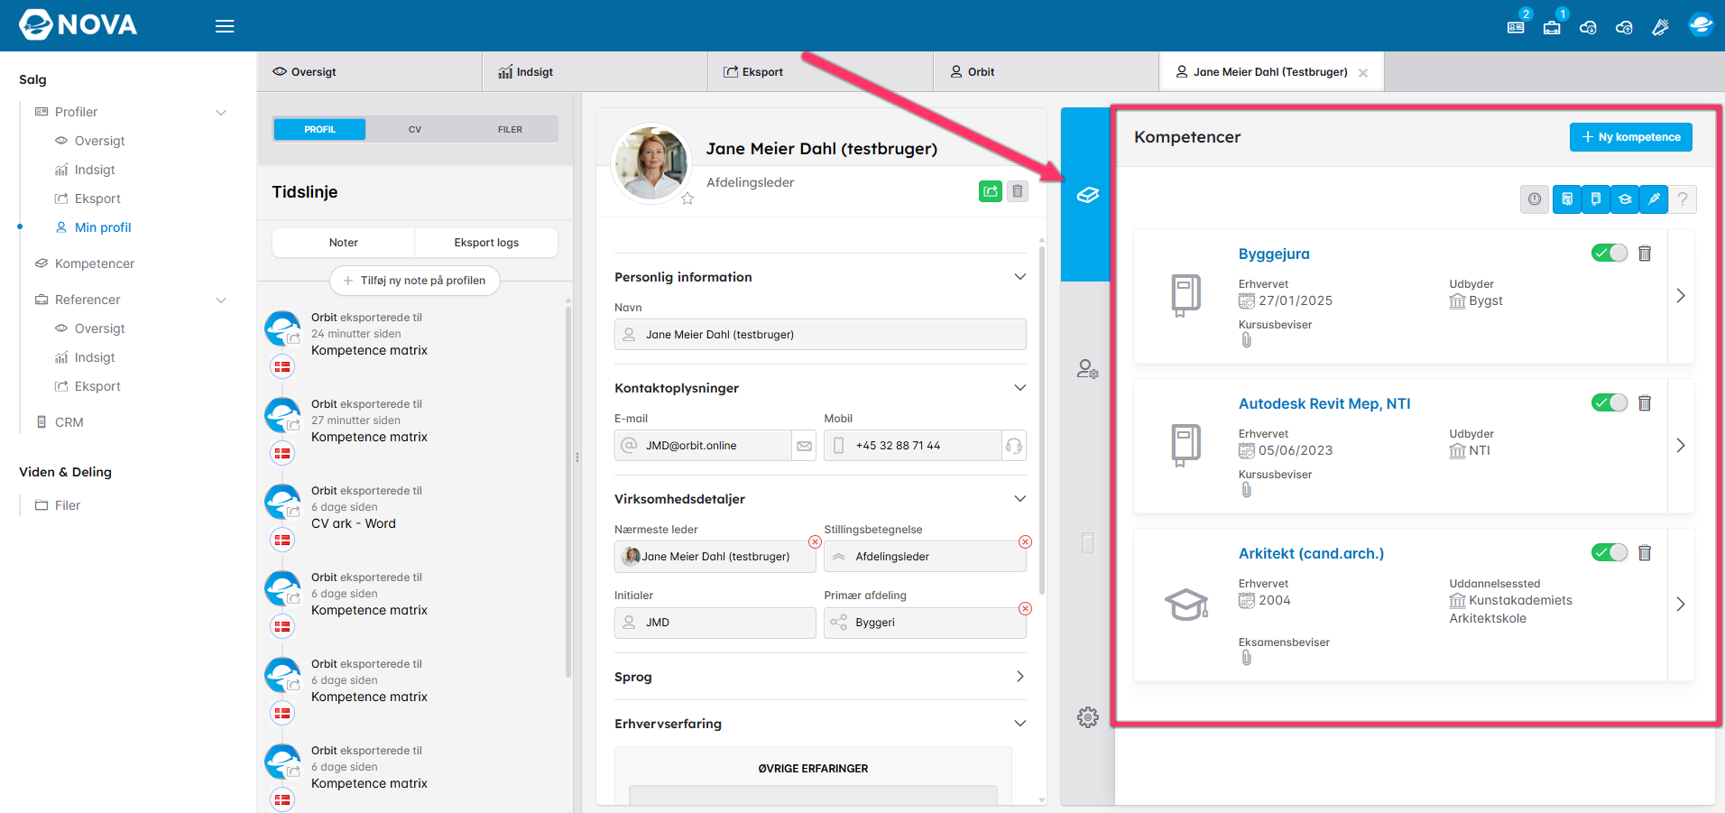Open the ID card notifications icon
1725x813 pixels.
click(x=1517, y=26)
